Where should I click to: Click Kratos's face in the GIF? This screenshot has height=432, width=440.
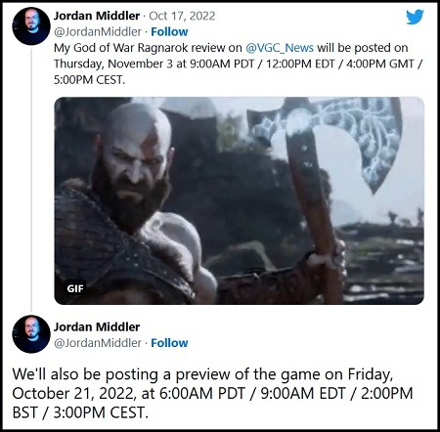coord(135,159)
